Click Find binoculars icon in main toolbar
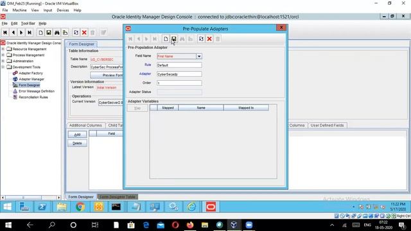 click(57, 33)
